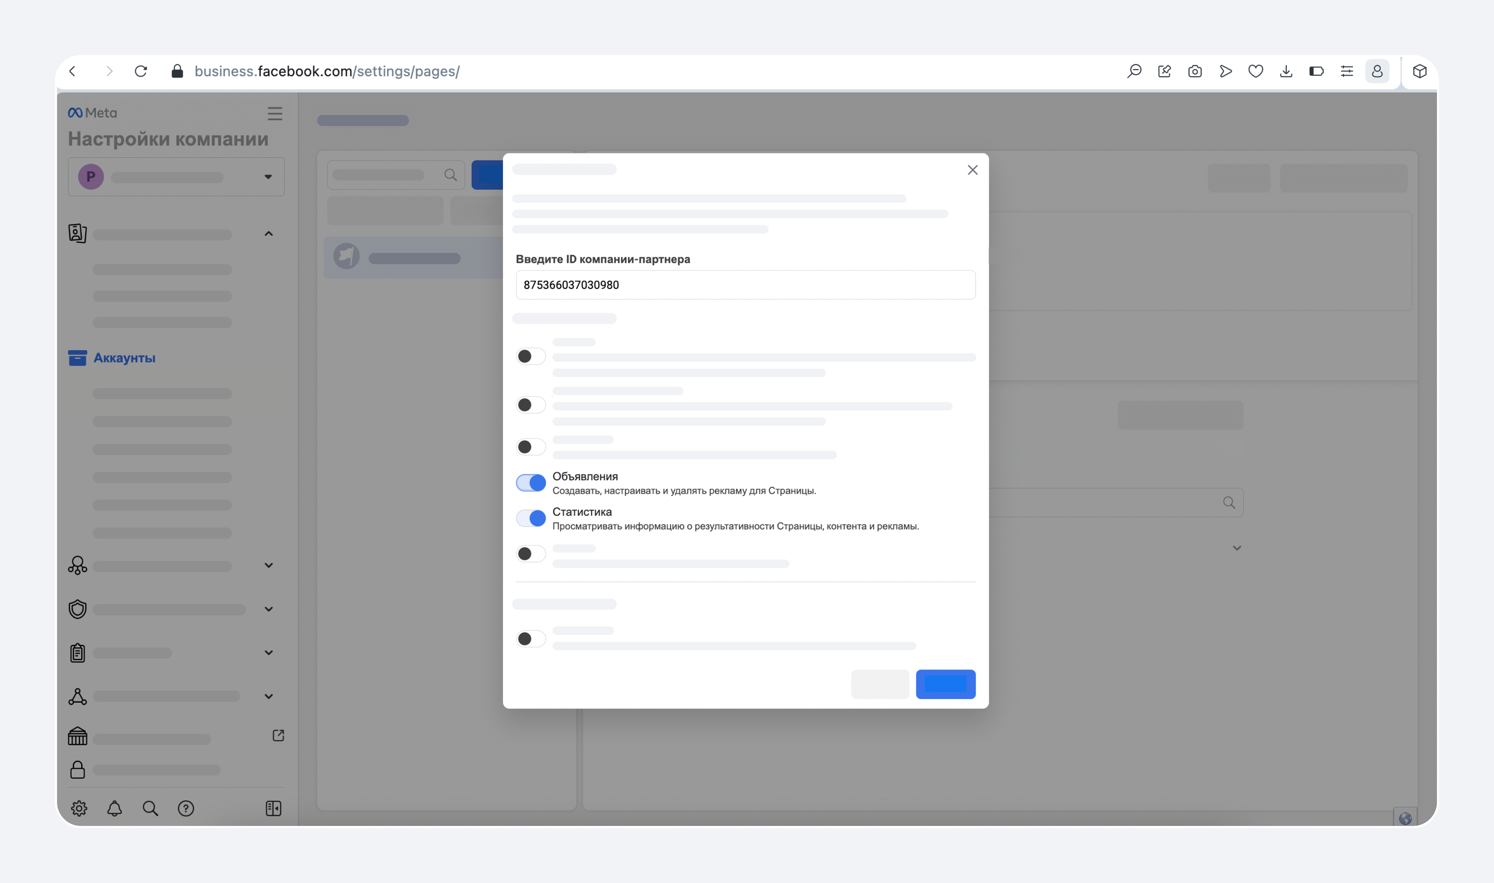Viewport: 1494px width, 883px height.
Task: Close the partner dialog with X
Action: [972, 170]
